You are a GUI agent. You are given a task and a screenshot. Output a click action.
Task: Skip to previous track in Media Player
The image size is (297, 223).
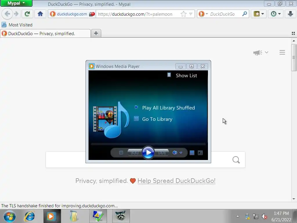[x=135, y=153]
